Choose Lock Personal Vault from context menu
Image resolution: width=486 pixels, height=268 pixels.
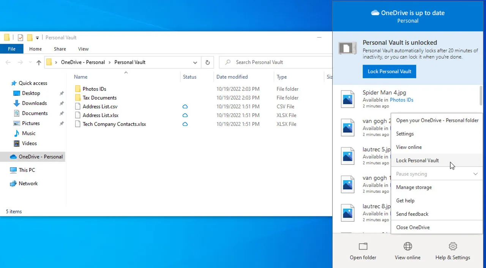click(x=417, y=160)
